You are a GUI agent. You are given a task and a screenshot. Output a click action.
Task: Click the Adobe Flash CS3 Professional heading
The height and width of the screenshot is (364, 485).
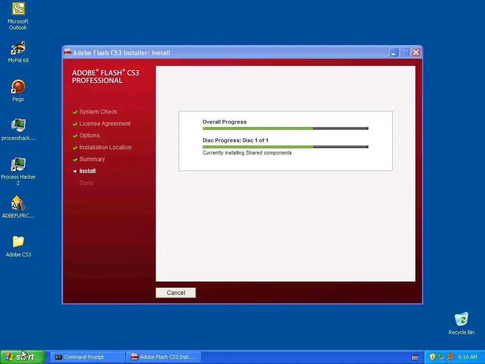tap(106, 76)
